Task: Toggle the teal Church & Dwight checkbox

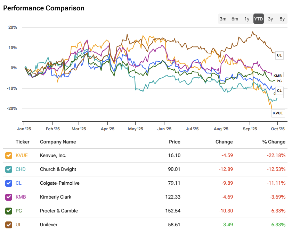Action: coord(9,169)
